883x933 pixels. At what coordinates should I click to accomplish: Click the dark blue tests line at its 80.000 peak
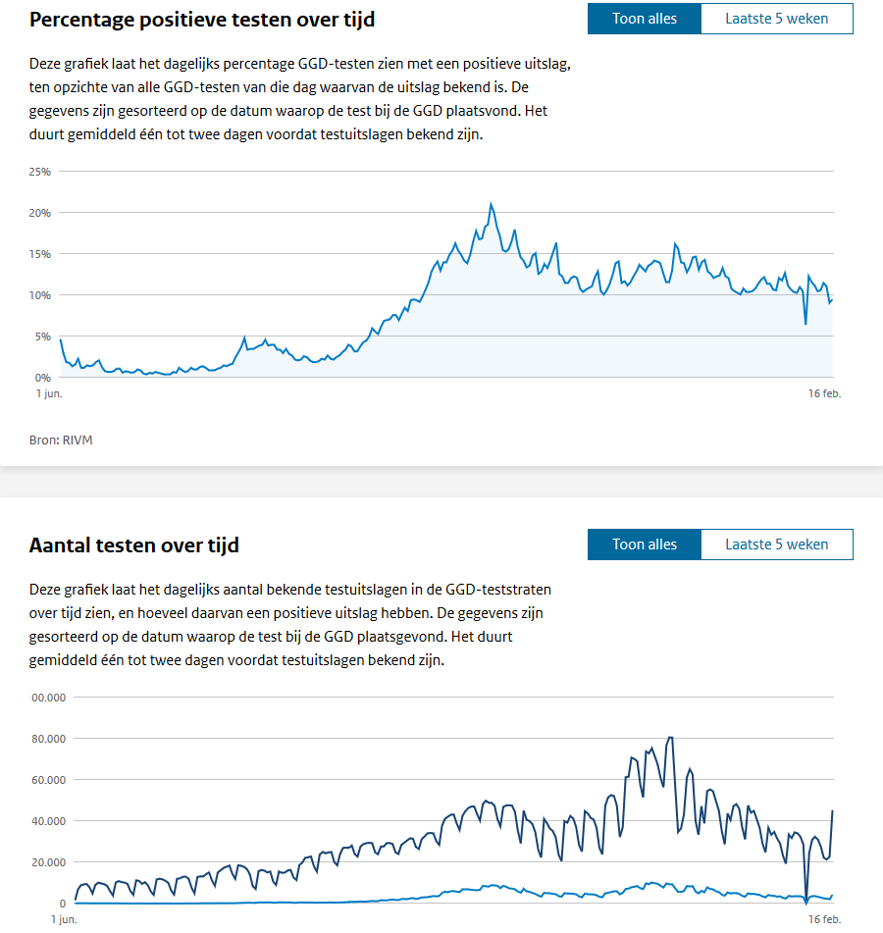pyautogui.click(x=670, y=738)
